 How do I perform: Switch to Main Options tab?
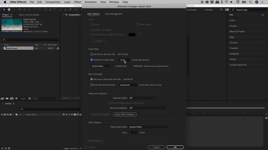93,14
